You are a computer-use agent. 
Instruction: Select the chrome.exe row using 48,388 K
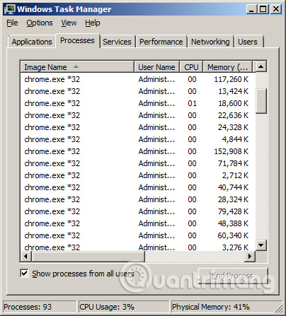click(138, 223)
